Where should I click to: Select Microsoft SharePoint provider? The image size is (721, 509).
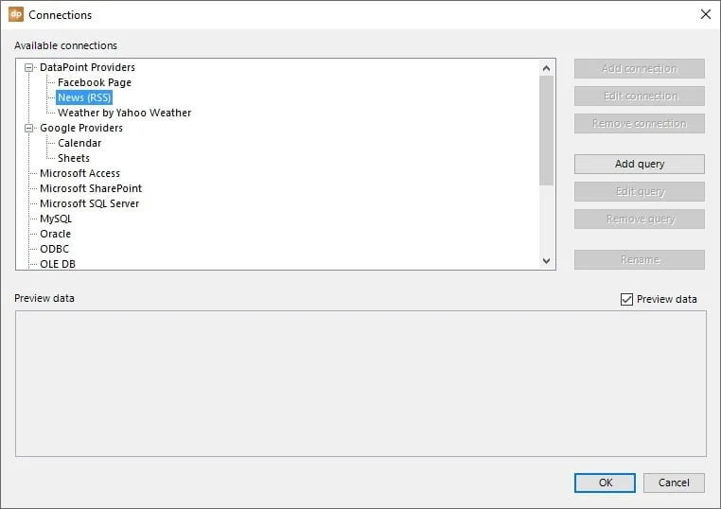tap(91, 188)
